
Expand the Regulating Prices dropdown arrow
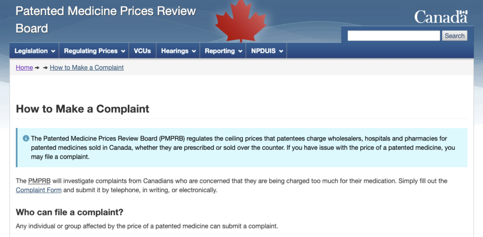[123, 51]
